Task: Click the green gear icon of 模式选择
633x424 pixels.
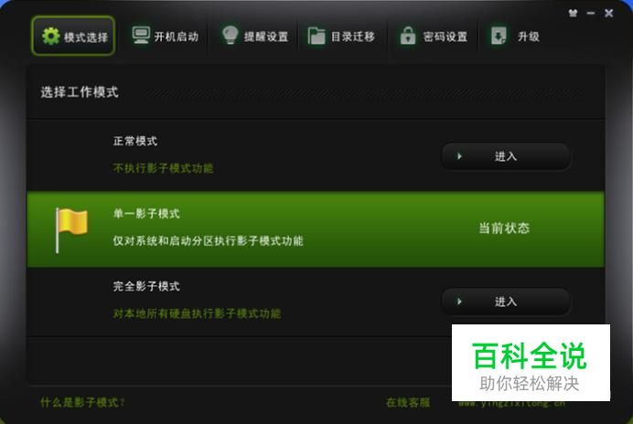Action: pyautogui.click(x=51, y=37)
